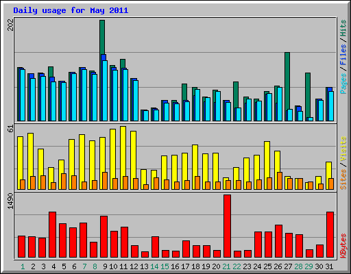
Task: Click the yellow visits bar for day 2
Action: pyautogui.click(x=30, y=155)
